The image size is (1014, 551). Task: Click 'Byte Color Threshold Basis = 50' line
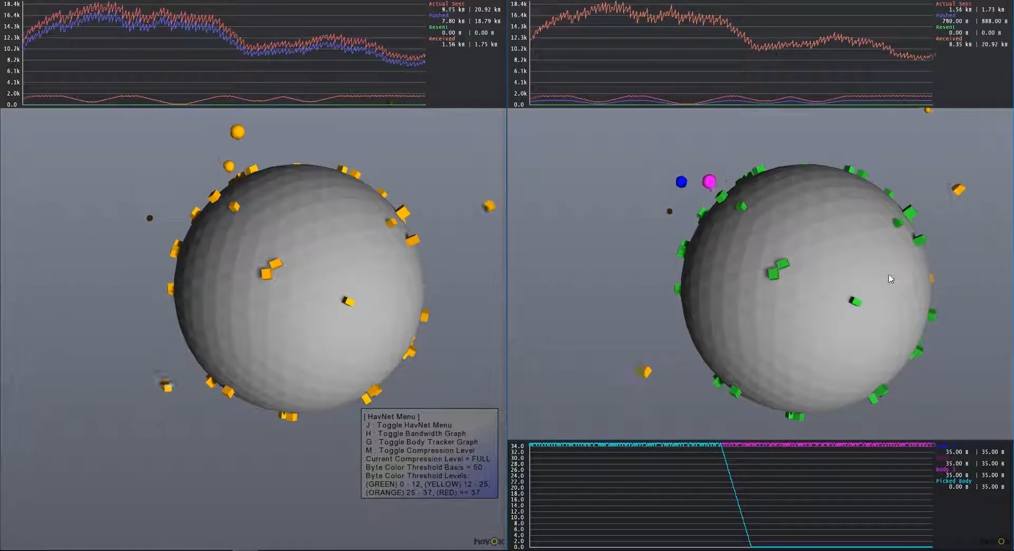pyautogui.click(x=424, y=467)
